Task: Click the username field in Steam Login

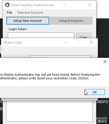Action: pyautogui.click(x=60, y=56)
